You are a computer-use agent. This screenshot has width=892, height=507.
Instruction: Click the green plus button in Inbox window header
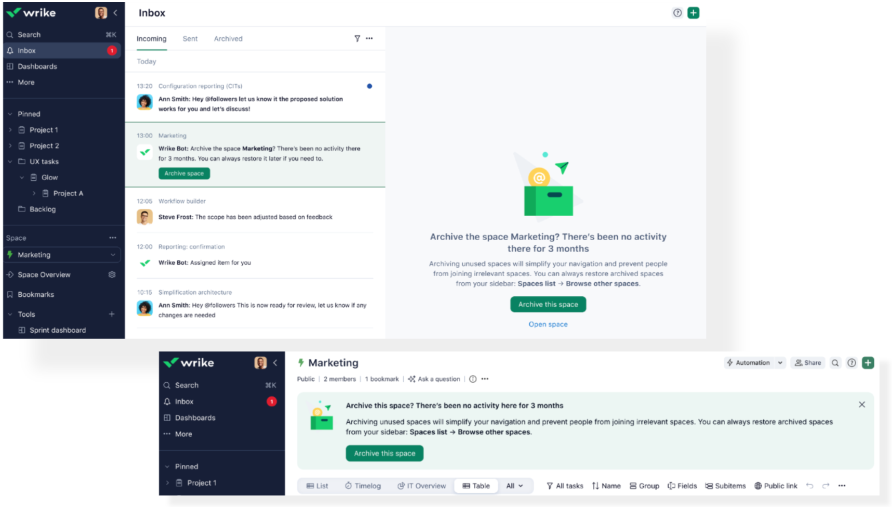(x=693, y=13)
